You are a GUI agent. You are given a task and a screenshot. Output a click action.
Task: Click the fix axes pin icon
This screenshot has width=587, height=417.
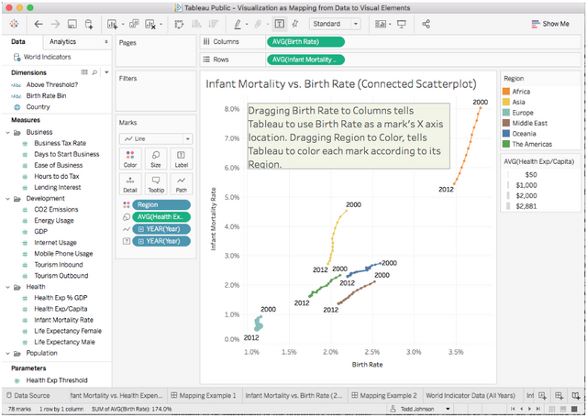295,24
